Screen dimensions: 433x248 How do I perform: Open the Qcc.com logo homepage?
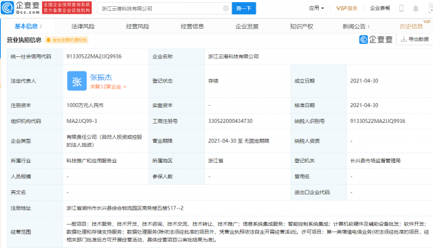click(x=21, y=8)
